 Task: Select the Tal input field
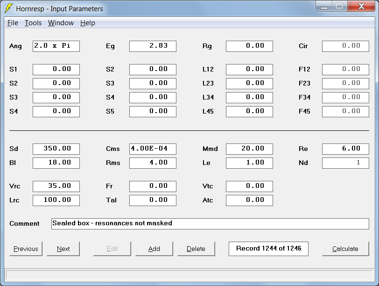[x=153, y=200]
